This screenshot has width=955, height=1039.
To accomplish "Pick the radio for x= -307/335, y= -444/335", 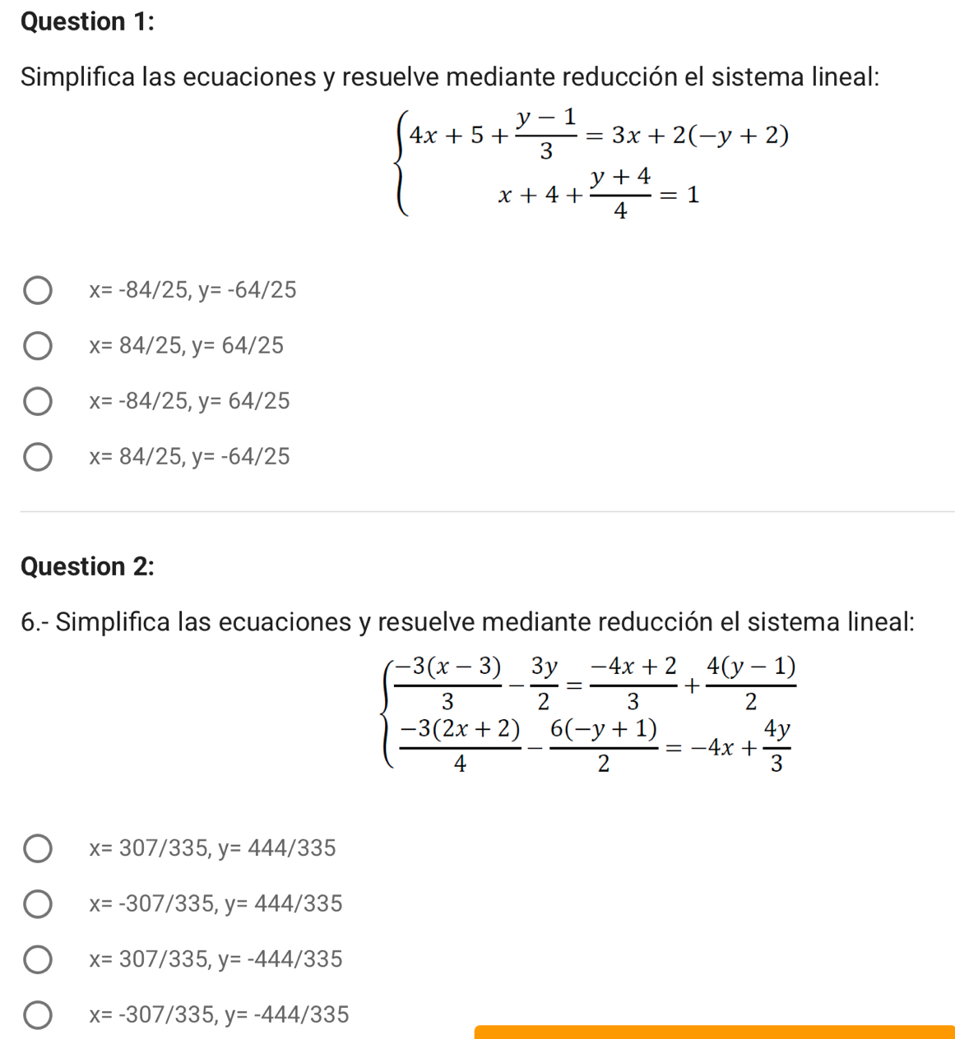I will click(x=37, y=1015).
